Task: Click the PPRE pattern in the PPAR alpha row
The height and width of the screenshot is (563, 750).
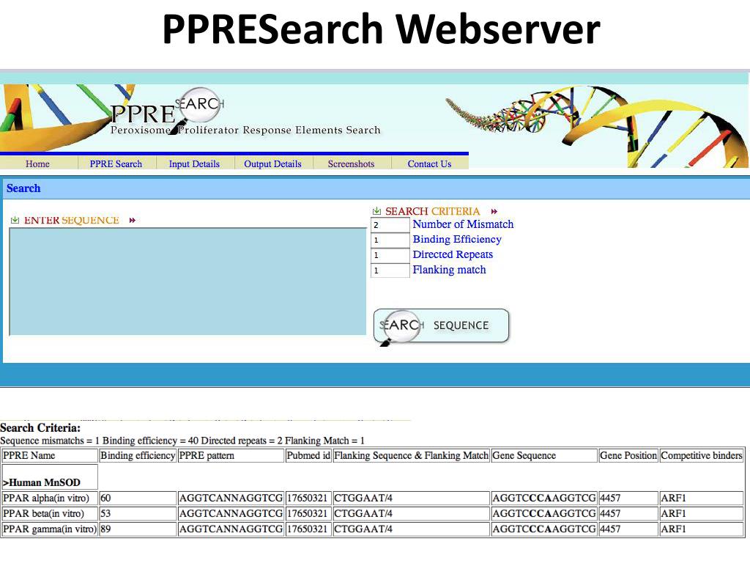Action: 231,498
